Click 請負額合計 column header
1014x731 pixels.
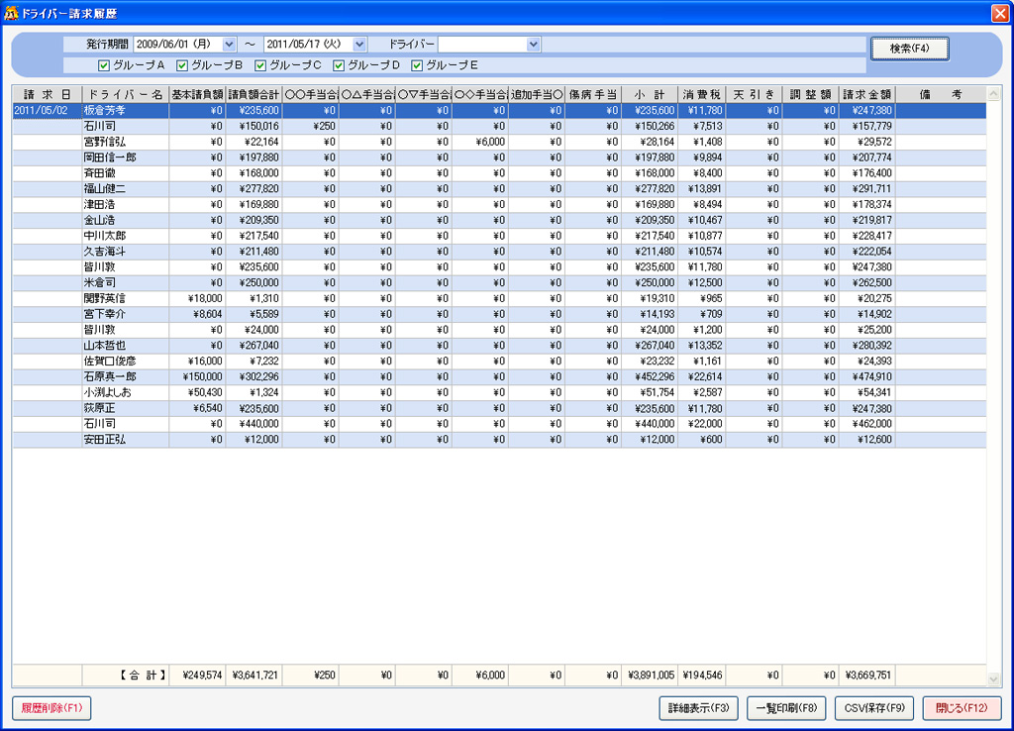pyautogui.click(x=253, y=94)
